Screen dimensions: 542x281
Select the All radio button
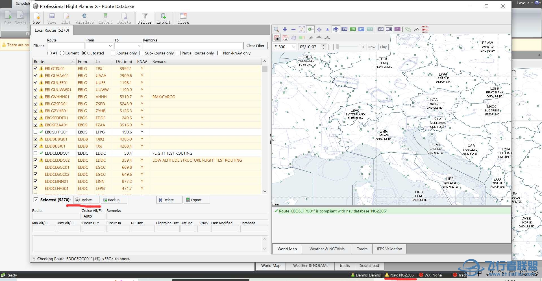(x=49, y=53)
